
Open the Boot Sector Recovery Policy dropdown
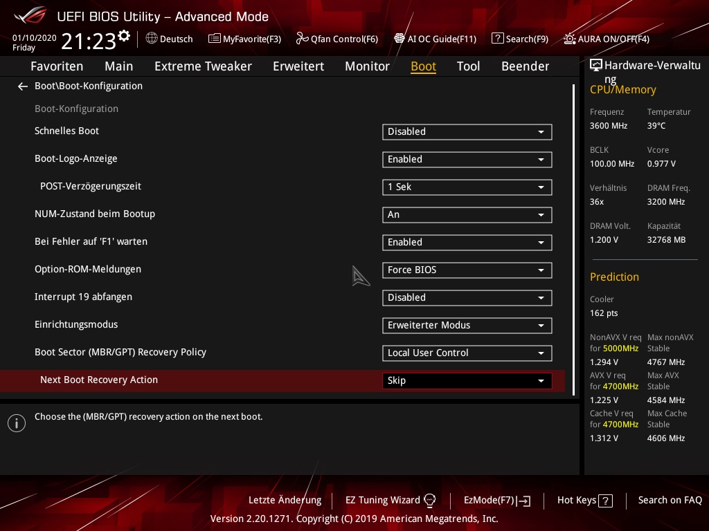467,353
